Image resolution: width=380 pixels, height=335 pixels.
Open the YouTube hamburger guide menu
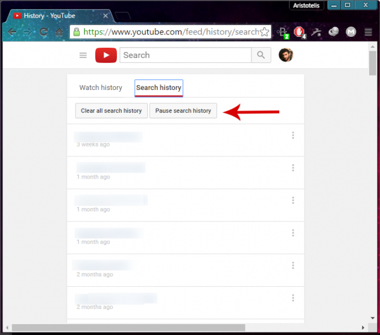click(x=83, y=56)
